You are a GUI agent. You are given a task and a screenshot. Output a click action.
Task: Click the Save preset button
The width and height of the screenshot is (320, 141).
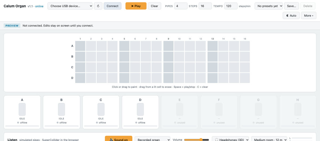tap(291, 6)
